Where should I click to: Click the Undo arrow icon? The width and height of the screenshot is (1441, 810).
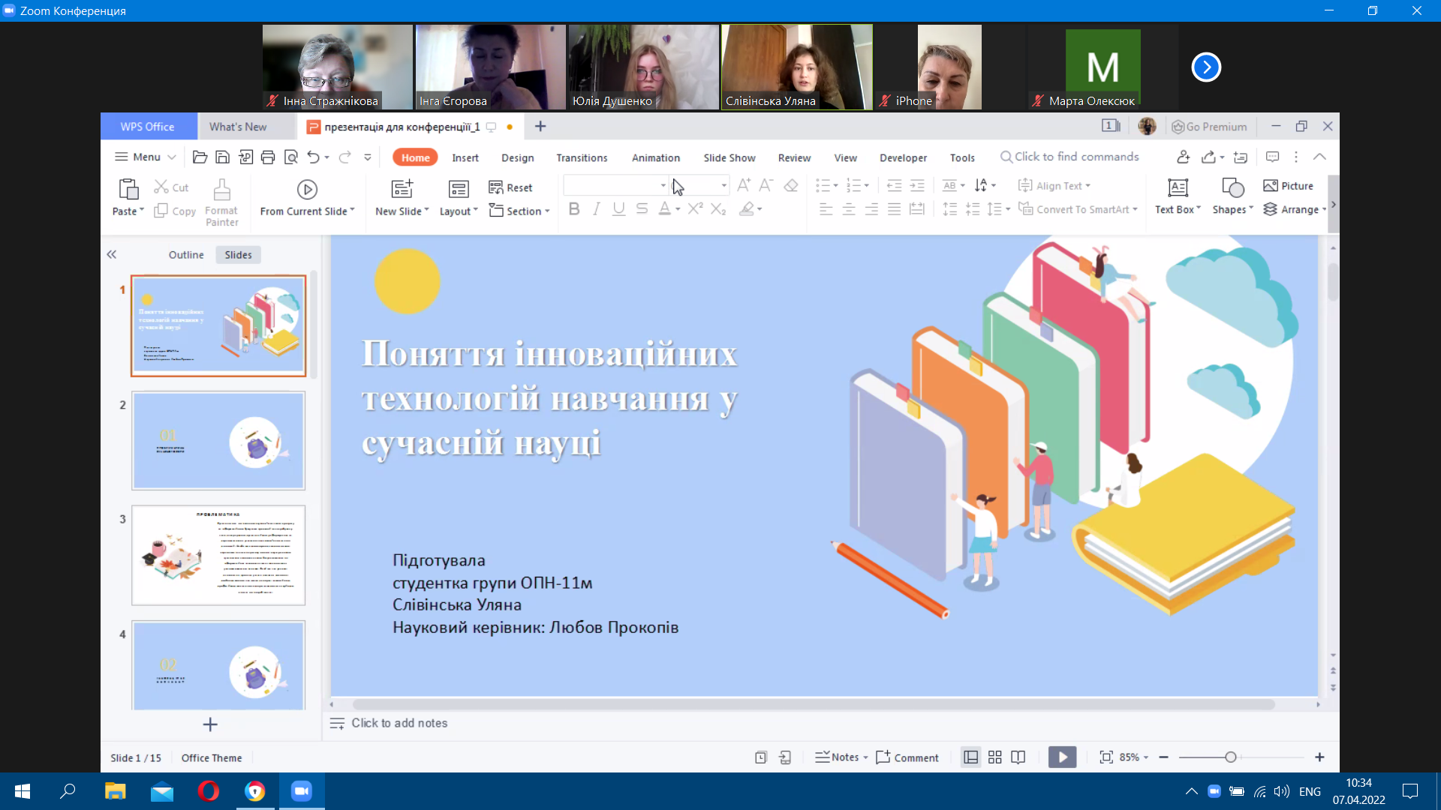(313, 157)
